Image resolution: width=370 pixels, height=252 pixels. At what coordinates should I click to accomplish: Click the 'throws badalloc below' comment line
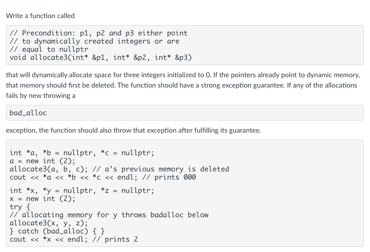pyautogui.click(x=109, y=215)
